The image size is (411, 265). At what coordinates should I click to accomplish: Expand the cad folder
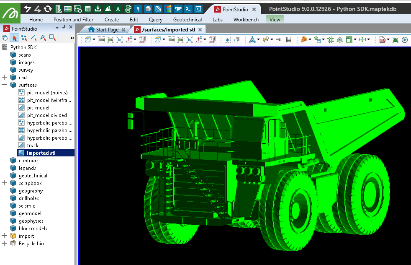pos(5,78)
